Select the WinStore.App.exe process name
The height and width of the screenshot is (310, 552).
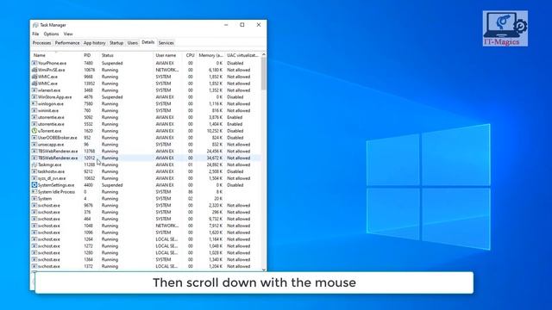pos(54,97)
